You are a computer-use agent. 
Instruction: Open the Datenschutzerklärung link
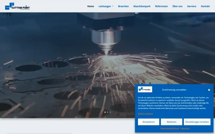pyautogui.click(x=169, y=128)
